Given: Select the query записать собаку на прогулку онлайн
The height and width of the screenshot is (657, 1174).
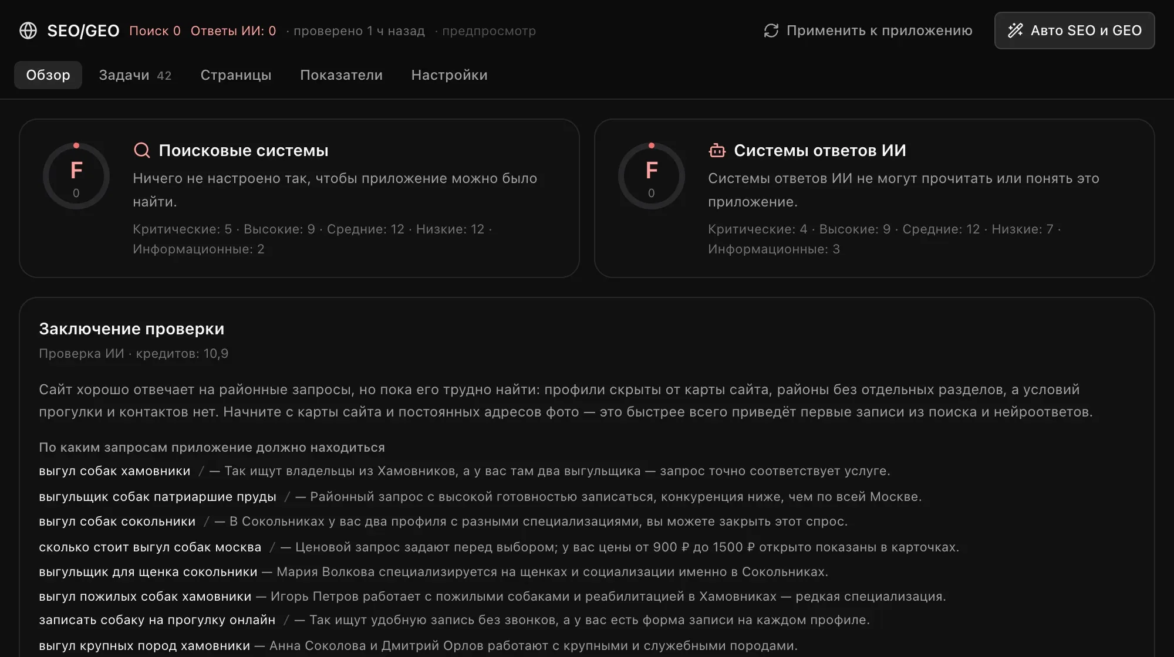Looking at the screenshot, I should coord(157,620).
